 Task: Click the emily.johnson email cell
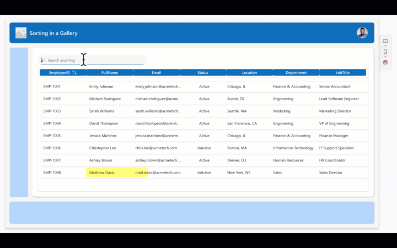158,87
